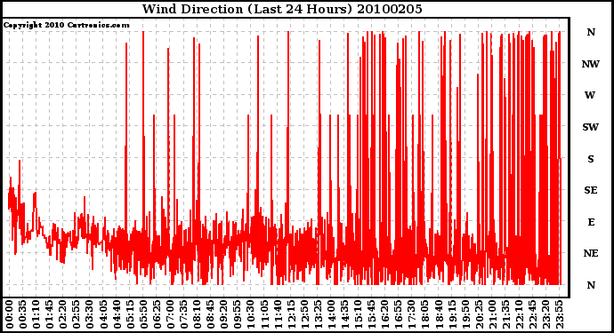Select the E direction axis label

coord(591,222)
